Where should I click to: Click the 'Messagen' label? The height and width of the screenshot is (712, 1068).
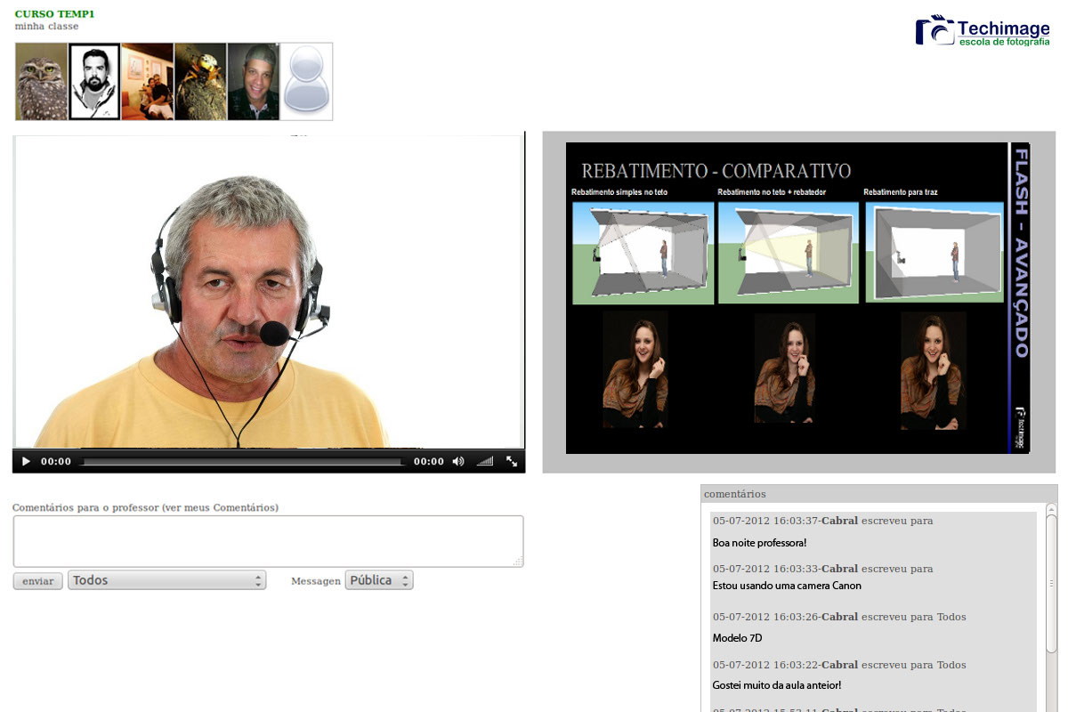316,581
